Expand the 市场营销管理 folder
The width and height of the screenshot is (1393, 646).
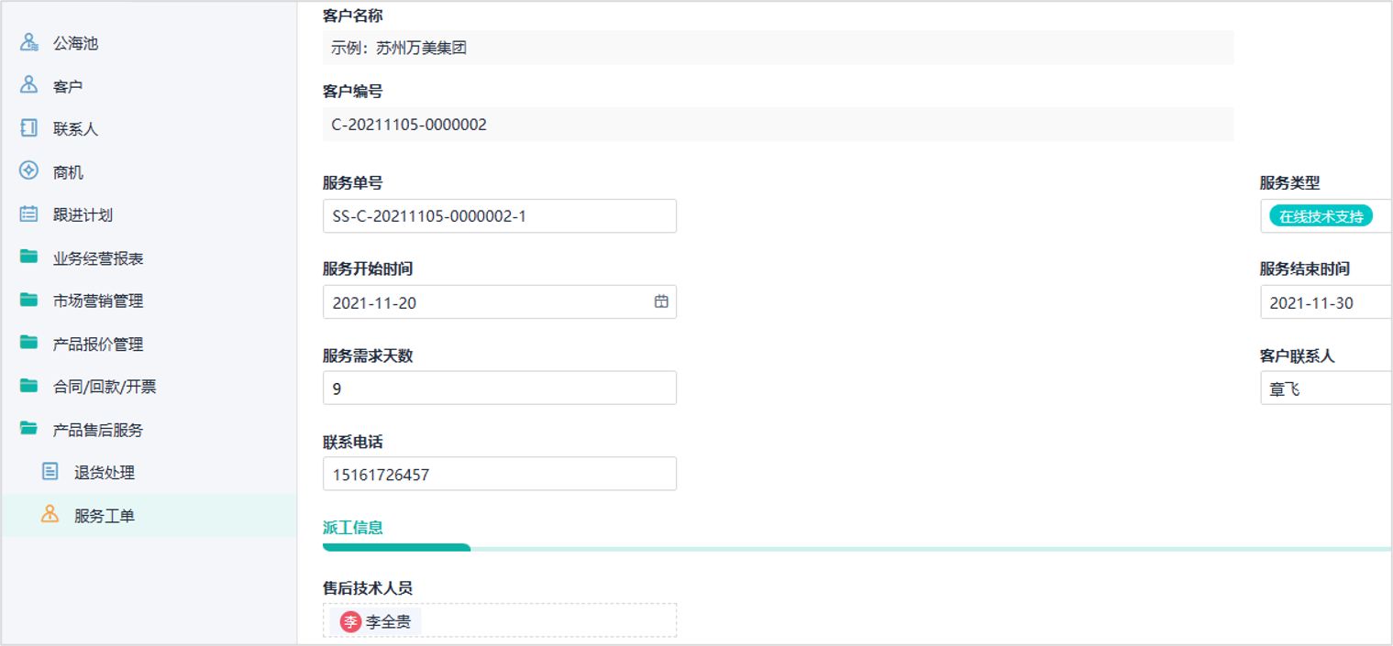click(149, 301)
